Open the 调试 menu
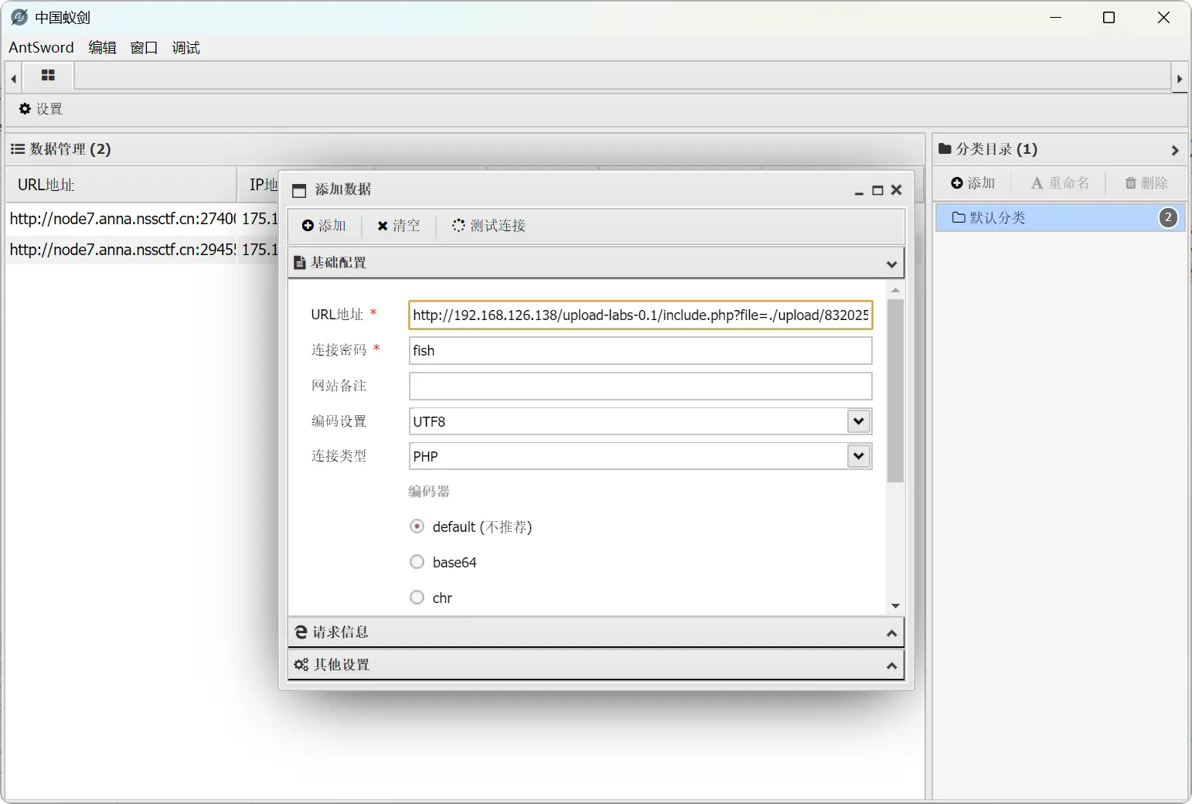 coord(186,48)
